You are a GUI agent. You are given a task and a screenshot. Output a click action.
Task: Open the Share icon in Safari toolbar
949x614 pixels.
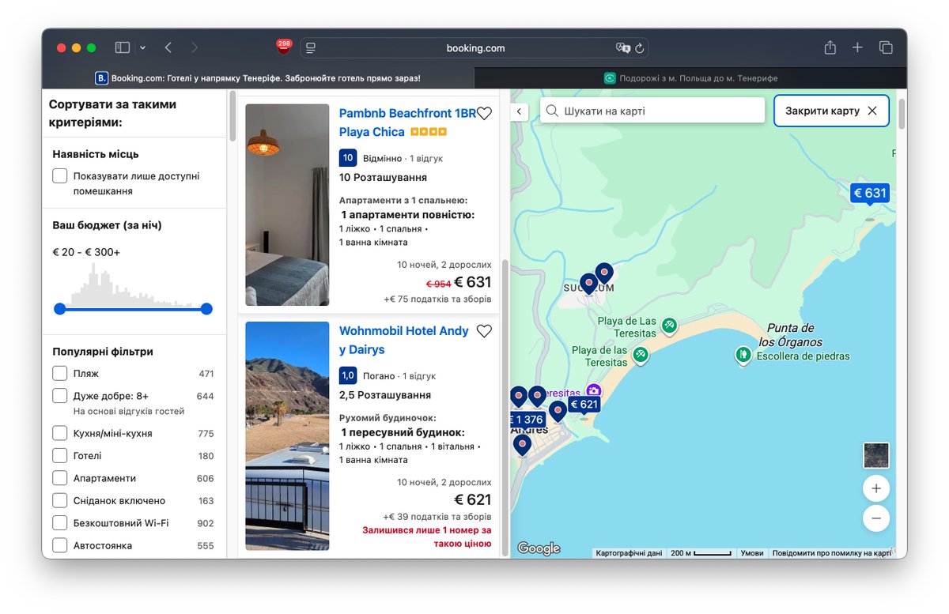click(x=830, y=47)
